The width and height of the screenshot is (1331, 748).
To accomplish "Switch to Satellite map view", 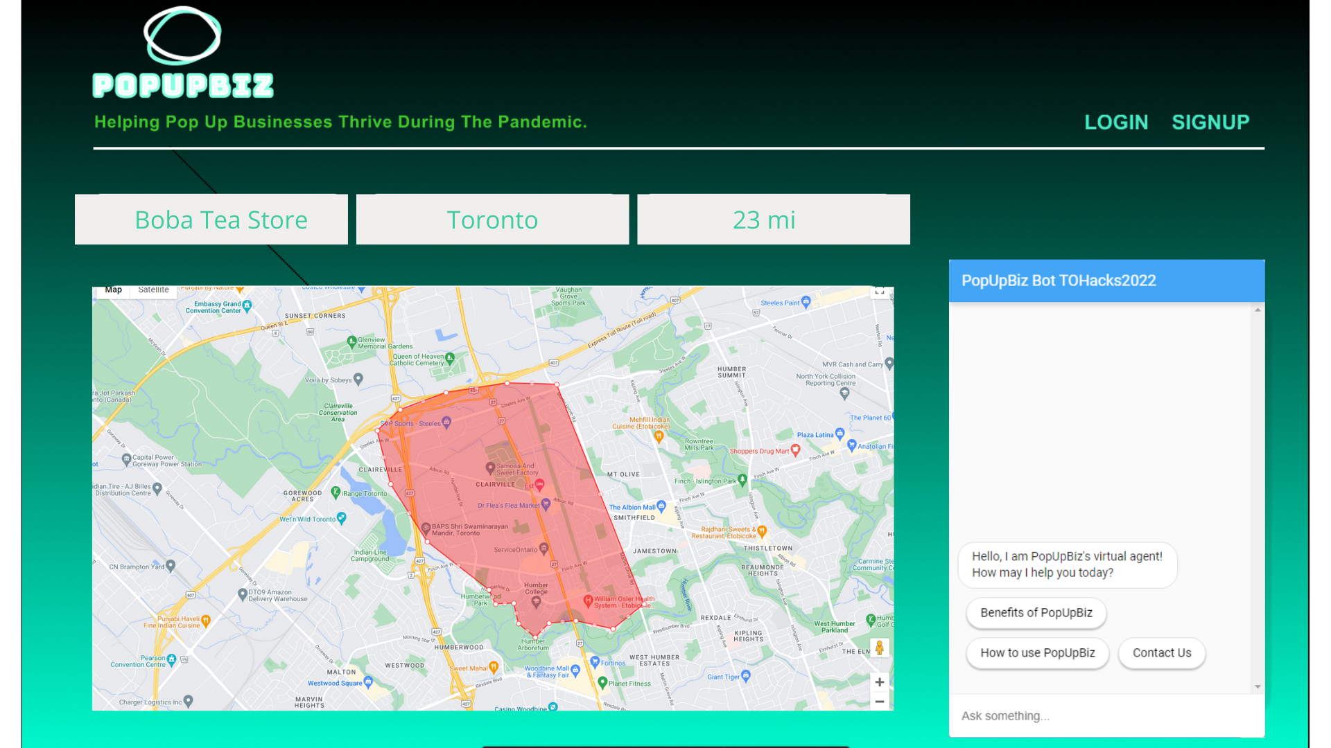I will [x=153, y=290].
